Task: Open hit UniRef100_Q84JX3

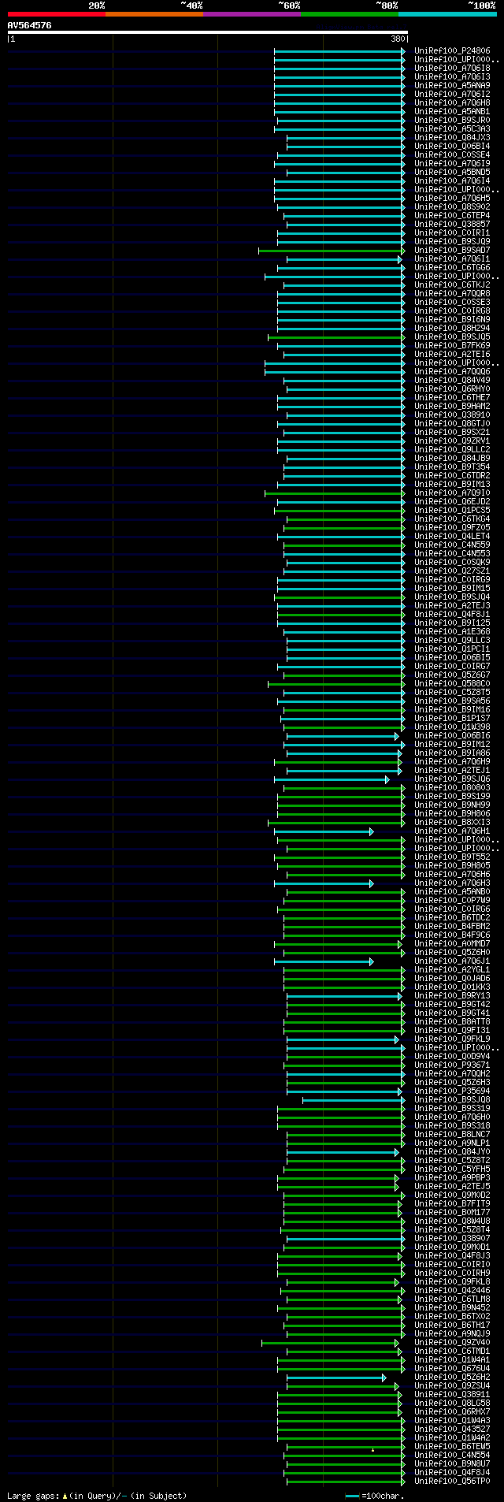Action: 452,138
